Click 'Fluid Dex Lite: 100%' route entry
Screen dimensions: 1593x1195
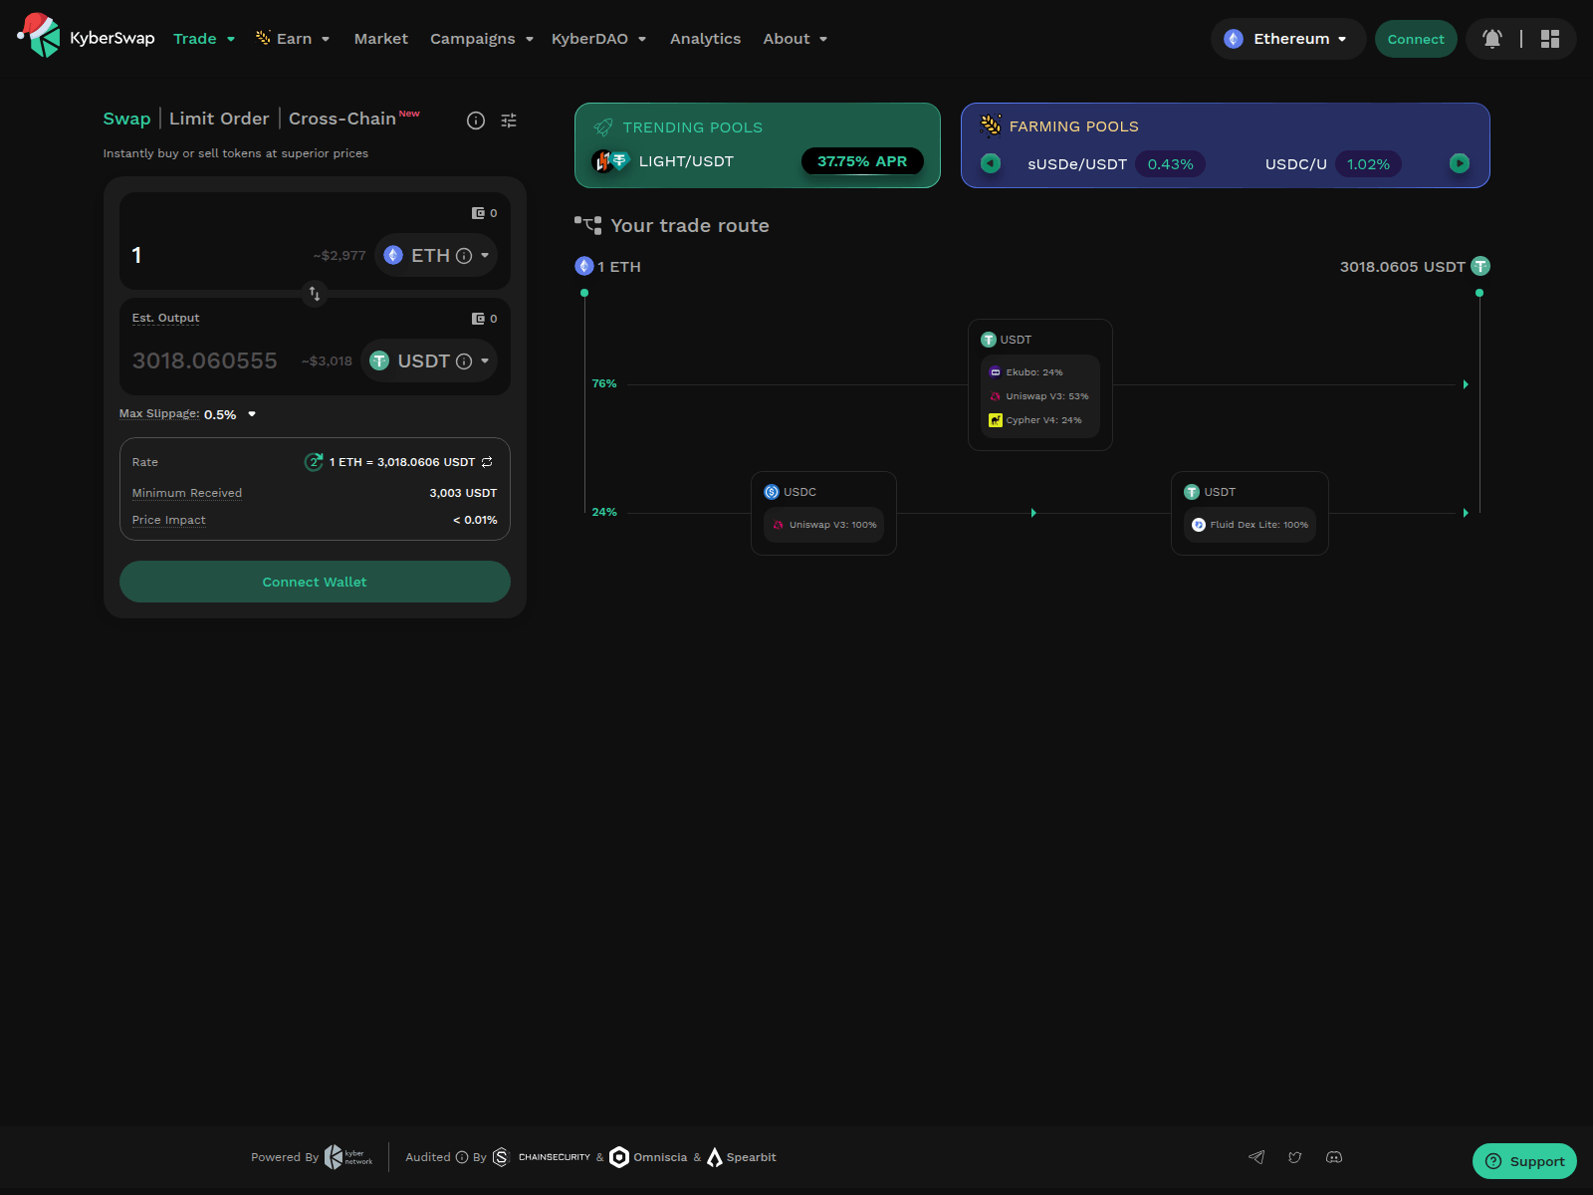coord(1251,525)
